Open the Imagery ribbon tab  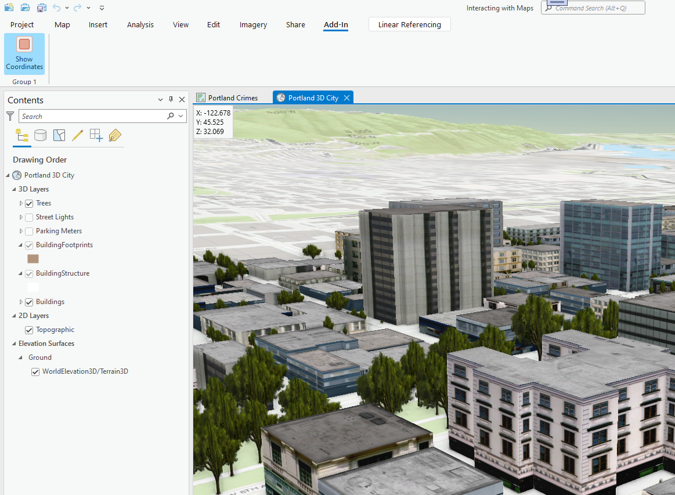click(x=253, y=24)
